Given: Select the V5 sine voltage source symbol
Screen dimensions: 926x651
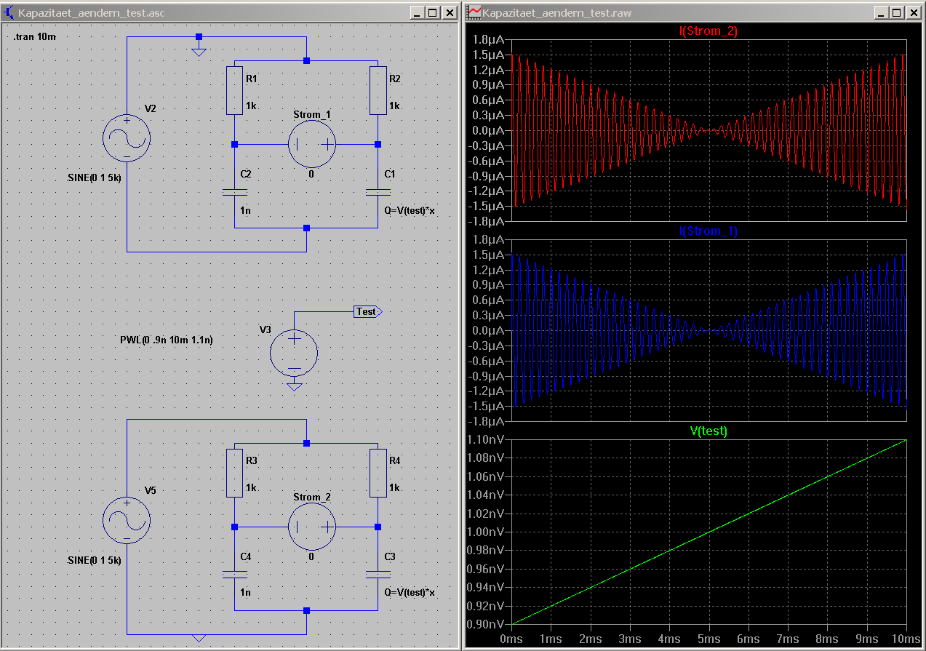Looking at the screenshot, I should (x=127, y=520).
